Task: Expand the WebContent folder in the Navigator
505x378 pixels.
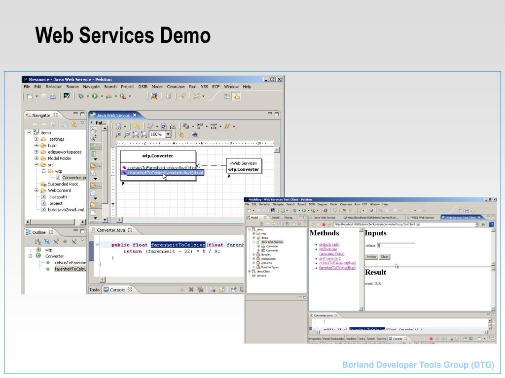Action: pyautogui.click(x=36, y=190)
